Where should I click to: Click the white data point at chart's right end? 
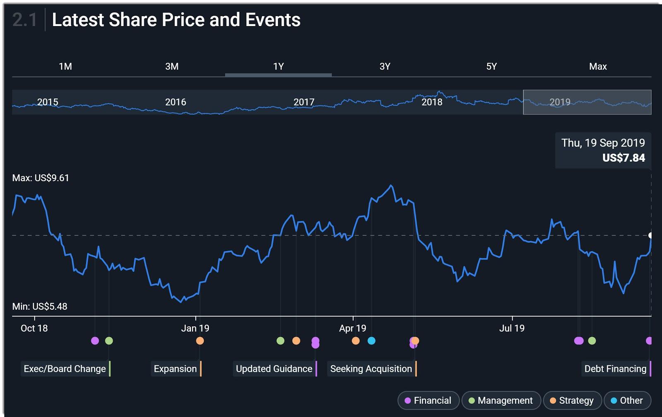651,235
